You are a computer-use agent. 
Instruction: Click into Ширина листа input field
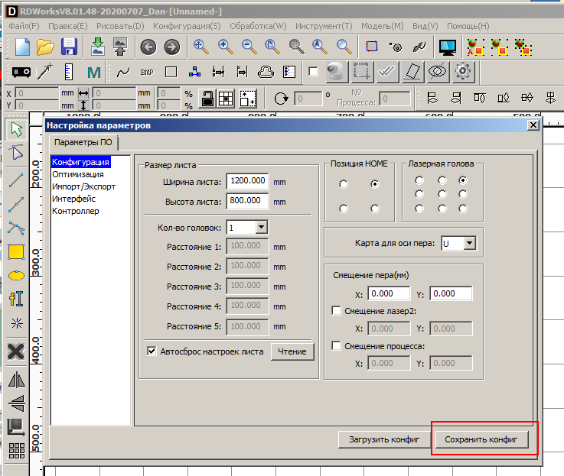coord(247,182)
